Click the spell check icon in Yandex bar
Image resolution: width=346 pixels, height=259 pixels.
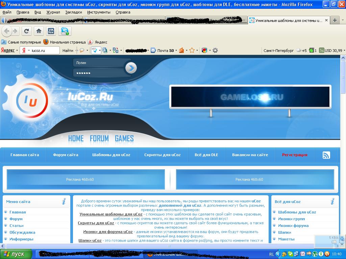[x=95, y=51]
